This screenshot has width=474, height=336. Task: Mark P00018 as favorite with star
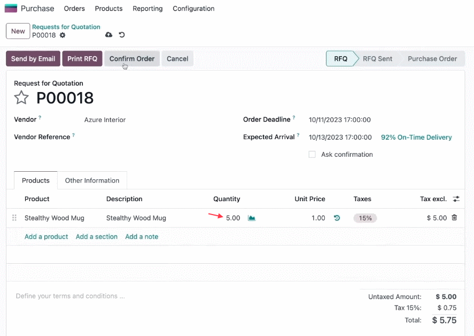point(21,98)
